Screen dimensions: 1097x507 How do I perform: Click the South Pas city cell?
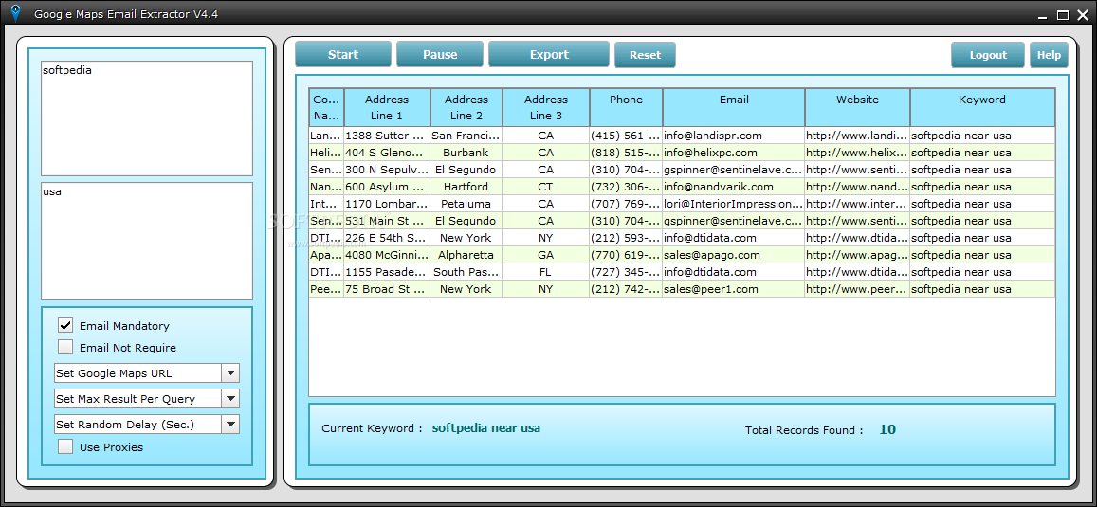tap(466, 272)
